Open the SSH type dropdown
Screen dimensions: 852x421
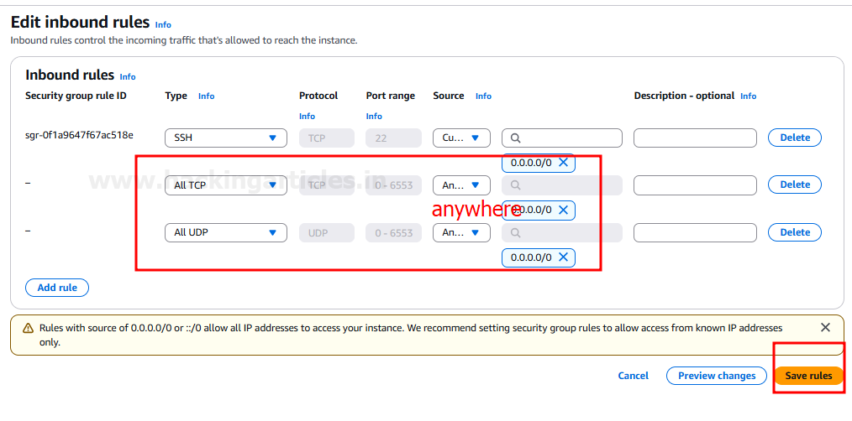click(225, 138)
